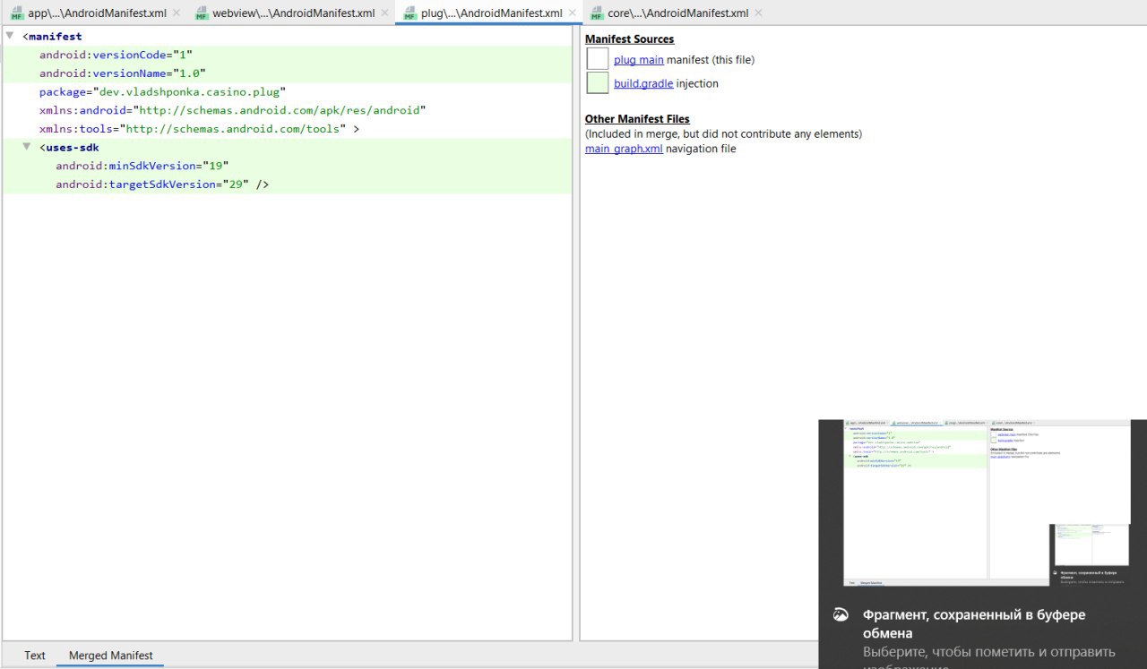Click the white plug main color swatch
The height and width of the screenshot is (669, 1147).
[x=598, y=59]
